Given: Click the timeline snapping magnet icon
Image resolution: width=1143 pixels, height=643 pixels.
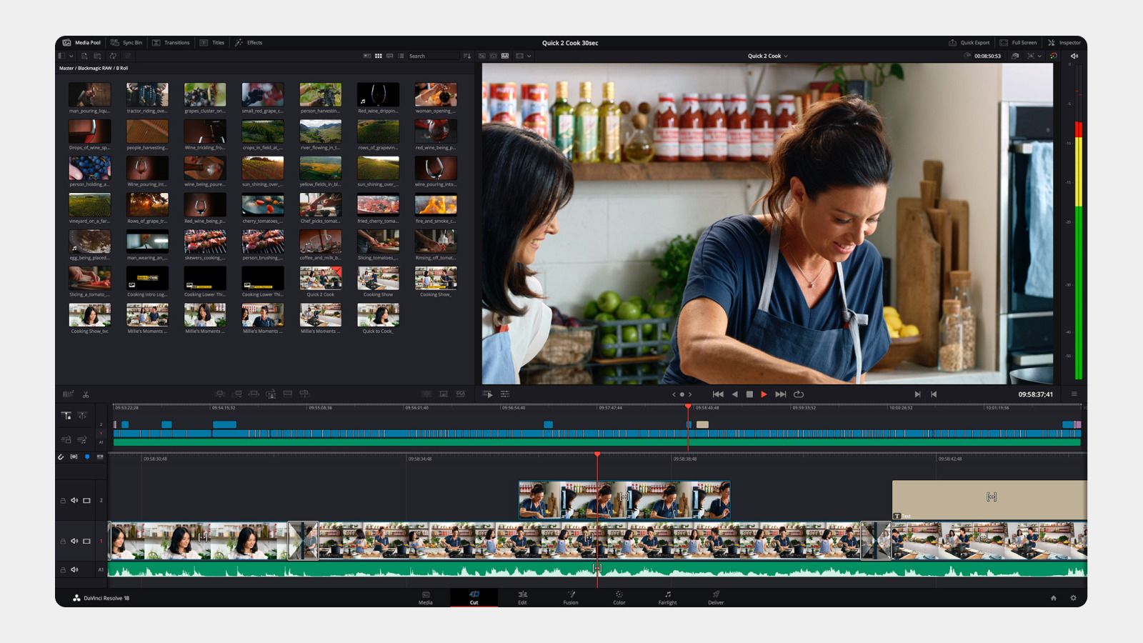Looking at the screenshot, I should [x=61, y=457].
